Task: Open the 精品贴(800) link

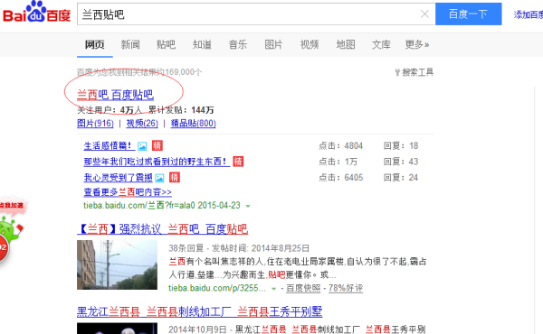Action: tap(194, 124)
